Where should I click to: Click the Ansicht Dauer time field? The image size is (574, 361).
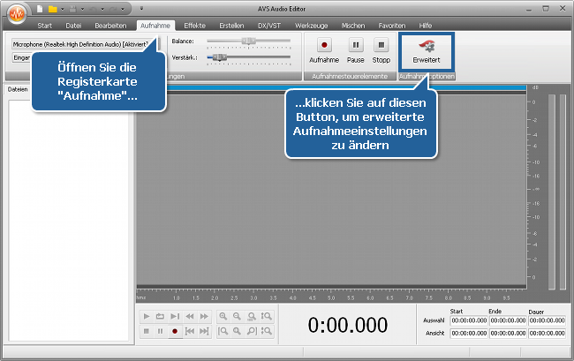tap(547, 334)
